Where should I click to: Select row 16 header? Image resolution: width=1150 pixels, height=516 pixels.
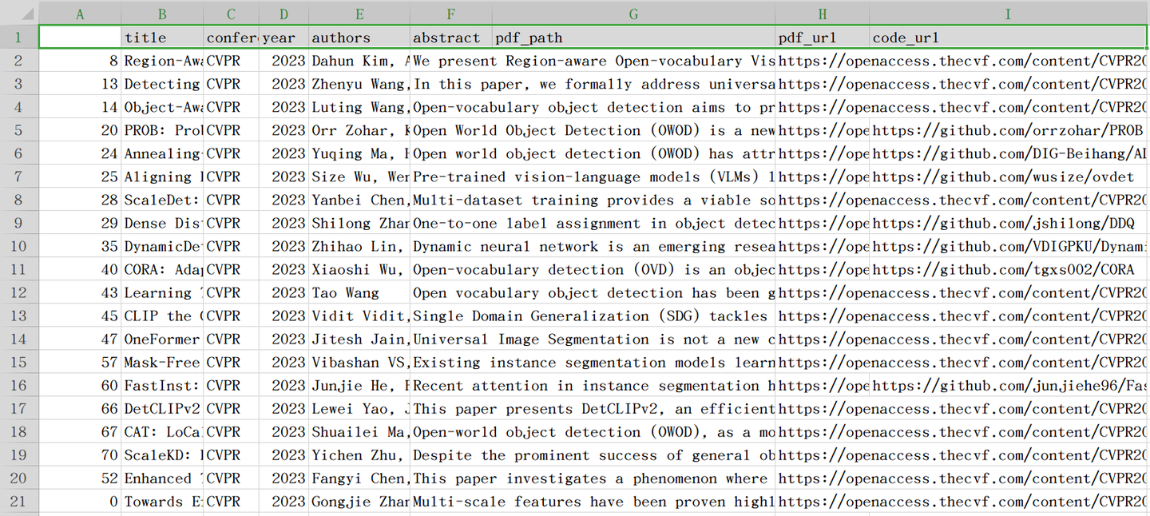click(x=18, y=386)
